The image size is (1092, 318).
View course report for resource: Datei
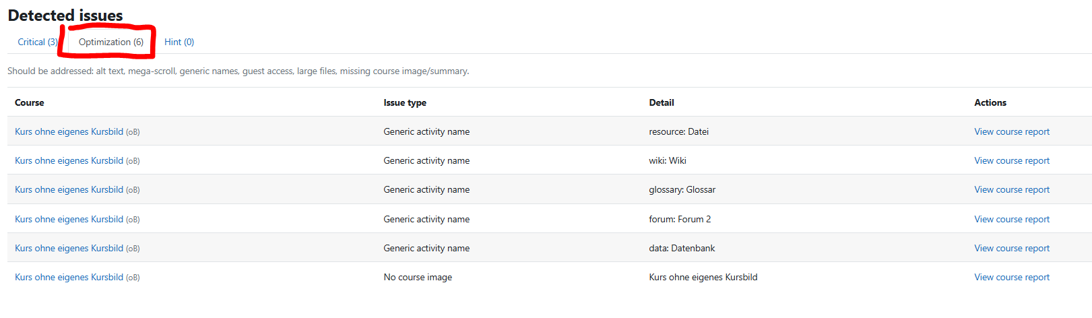click(1012, 131)
